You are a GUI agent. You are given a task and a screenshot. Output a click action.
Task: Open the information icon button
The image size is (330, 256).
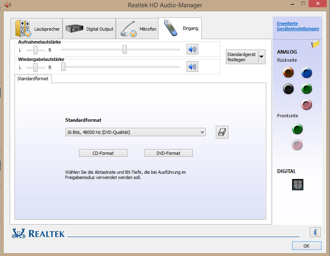tap(315, 232)
